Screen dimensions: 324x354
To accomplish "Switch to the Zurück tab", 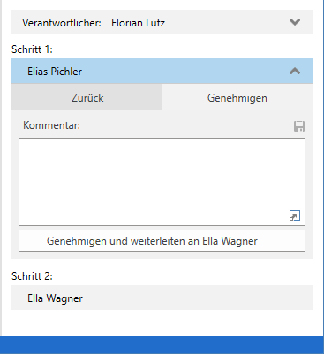I will (87, 97).
